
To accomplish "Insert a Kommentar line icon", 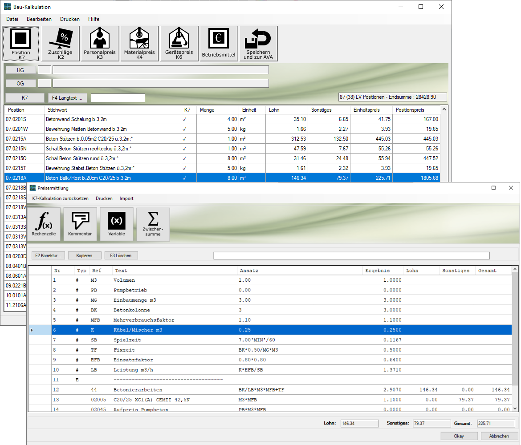I will pyautogui.click(x=80, y=224).
